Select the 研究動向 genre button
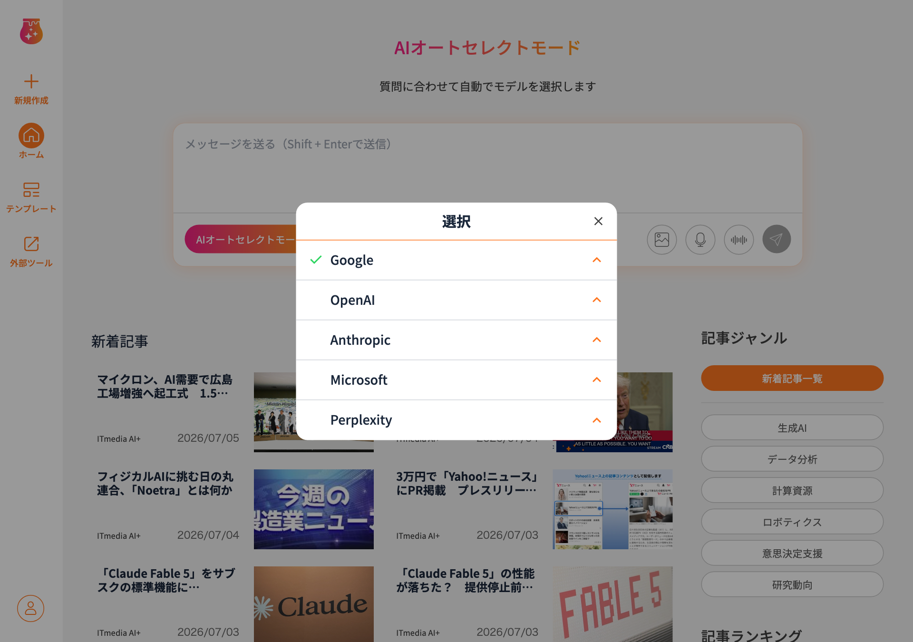This screenshot has width=913, height=642. coord(792,584)
